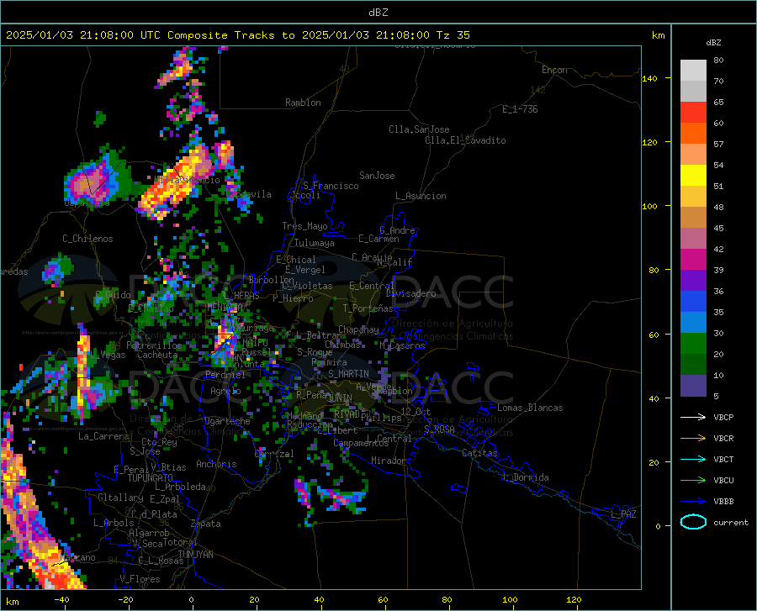This screenshot has height=611, width=757.
Task: Click the Encon label near top right
Action: [x=554, y=70]
